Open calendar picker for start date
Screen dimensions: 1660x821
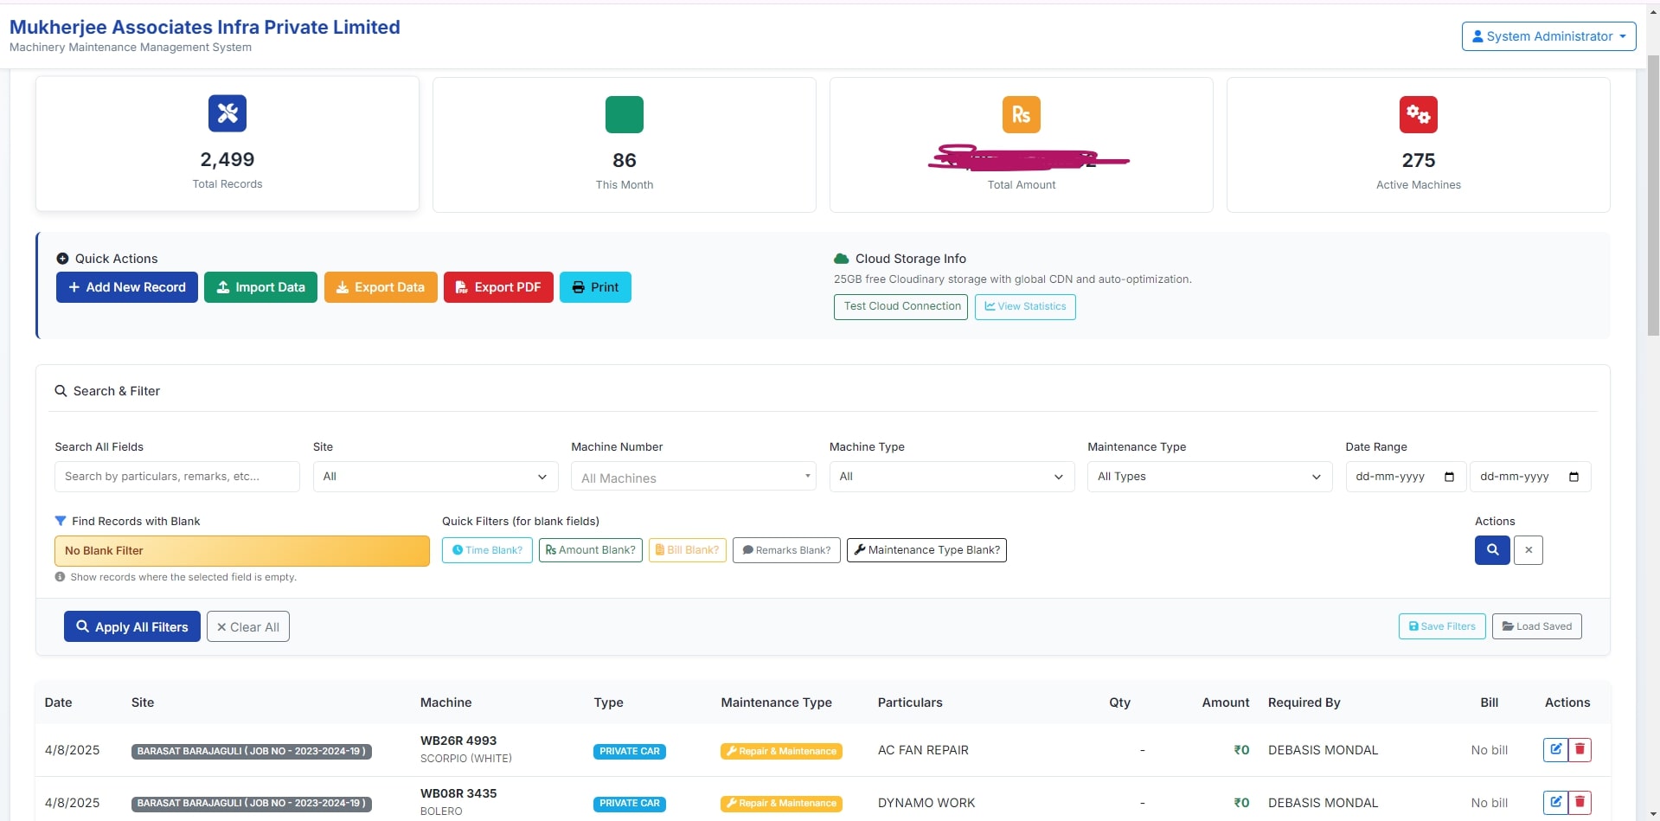point(1449,477)
